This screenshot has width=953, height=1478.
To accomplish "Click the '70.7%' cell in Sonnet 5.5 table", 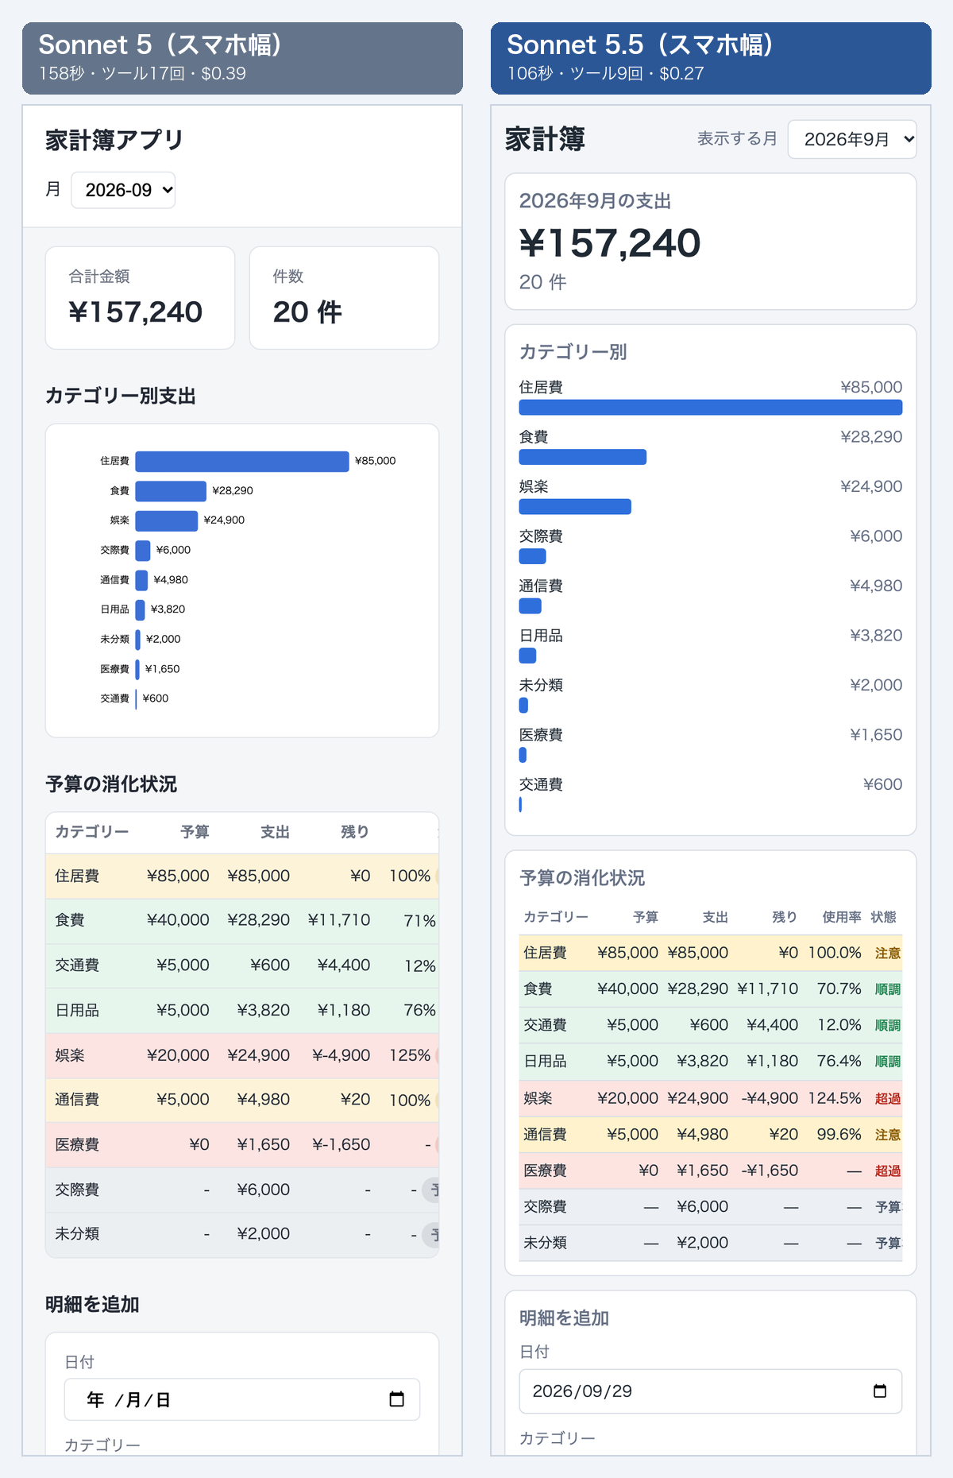I will coord(839,989).
